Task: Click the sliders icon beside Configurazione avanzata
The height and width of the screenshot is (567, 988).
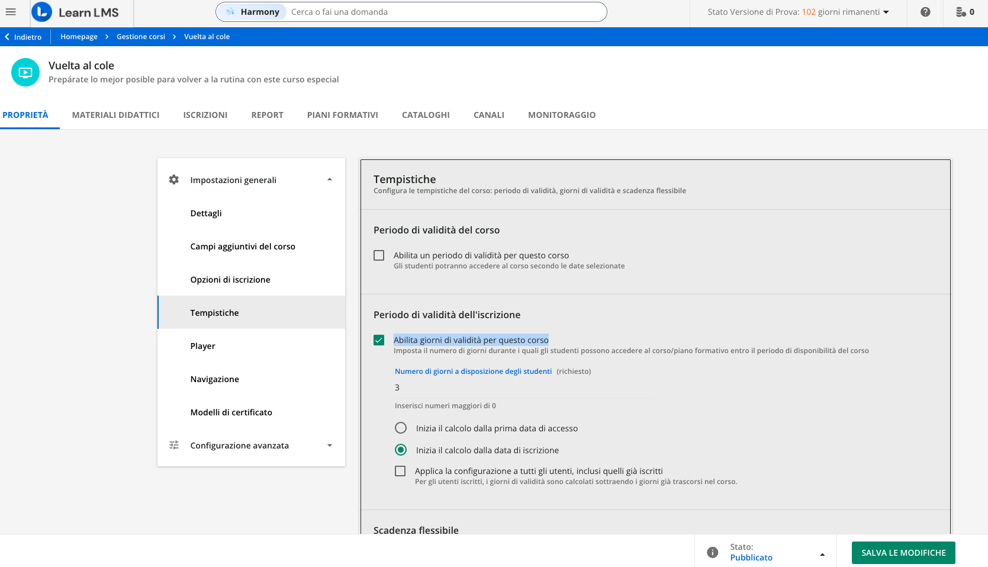Action: [x=173, y=445]
